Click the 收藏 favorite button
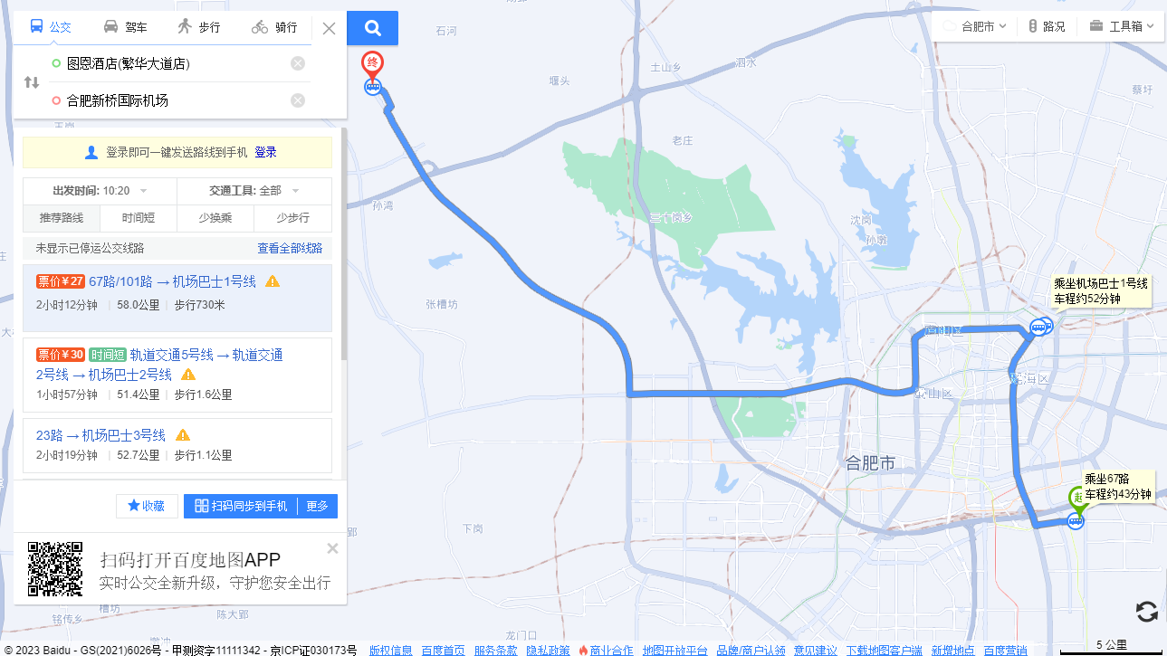Viewport: 1167px width, 656px height. pyautogui.click(x=147, y=506)
